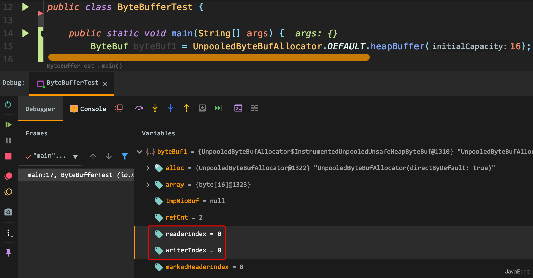Mute breakpoints toggle
533x278 pixels.
(8, 192)
